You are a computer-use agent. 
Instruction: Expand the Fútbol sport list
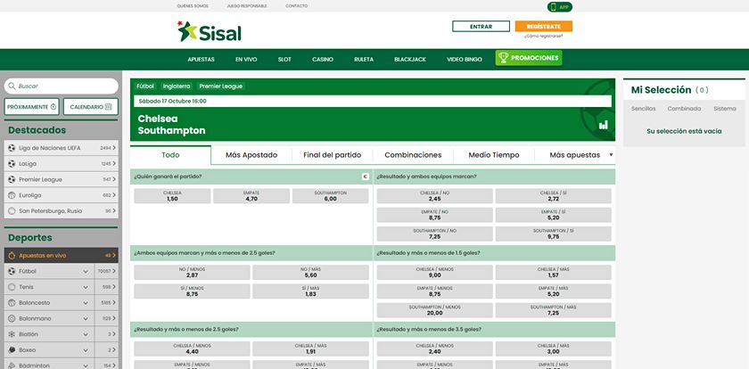pos(86,271)
